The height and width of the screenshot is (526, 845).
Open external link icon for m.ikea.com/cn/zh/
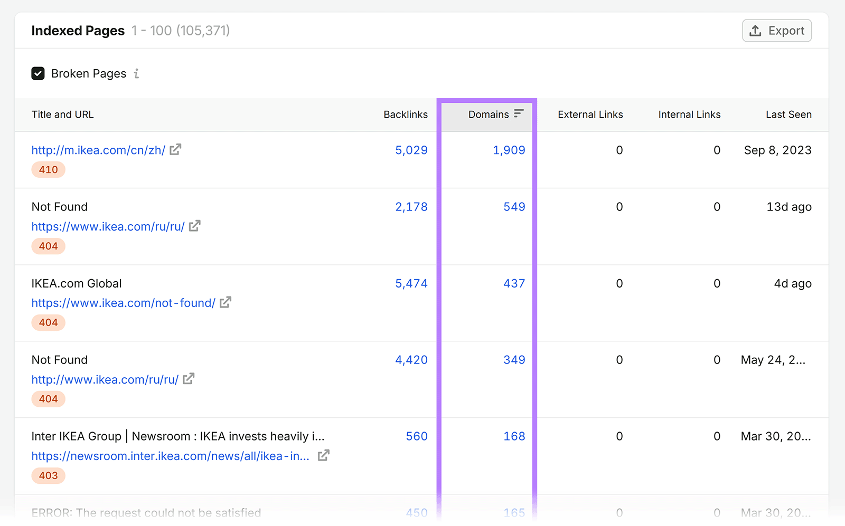pos(175,150)
